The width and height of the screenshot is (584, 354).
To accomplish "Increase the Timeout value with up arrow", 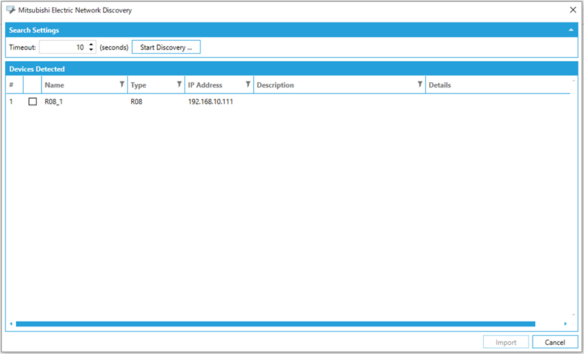I will click(92, 45).
